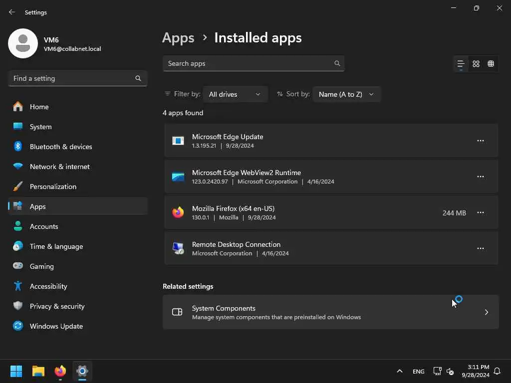Open Firefox from the taskbar

click(60, 371)
